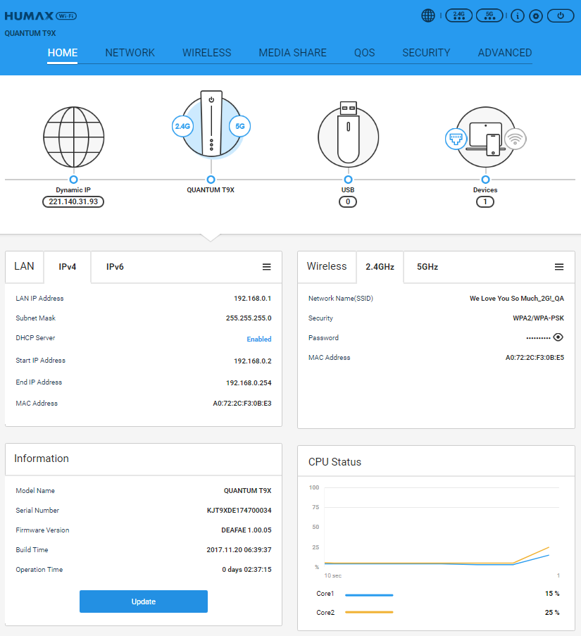The image size is (581, 636).
Task: Click the Update firmware button
Action: 144,601
